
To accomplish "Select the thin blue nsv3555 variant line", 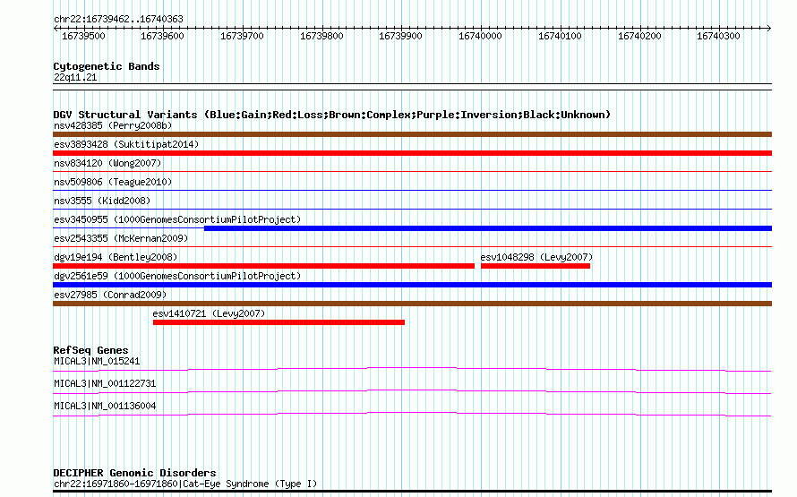I will coord(412,210).
